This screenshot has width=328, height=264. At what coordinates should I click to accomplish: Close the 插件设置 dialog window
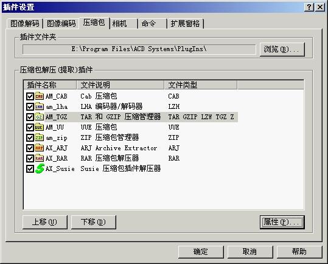tap(320, 7)
